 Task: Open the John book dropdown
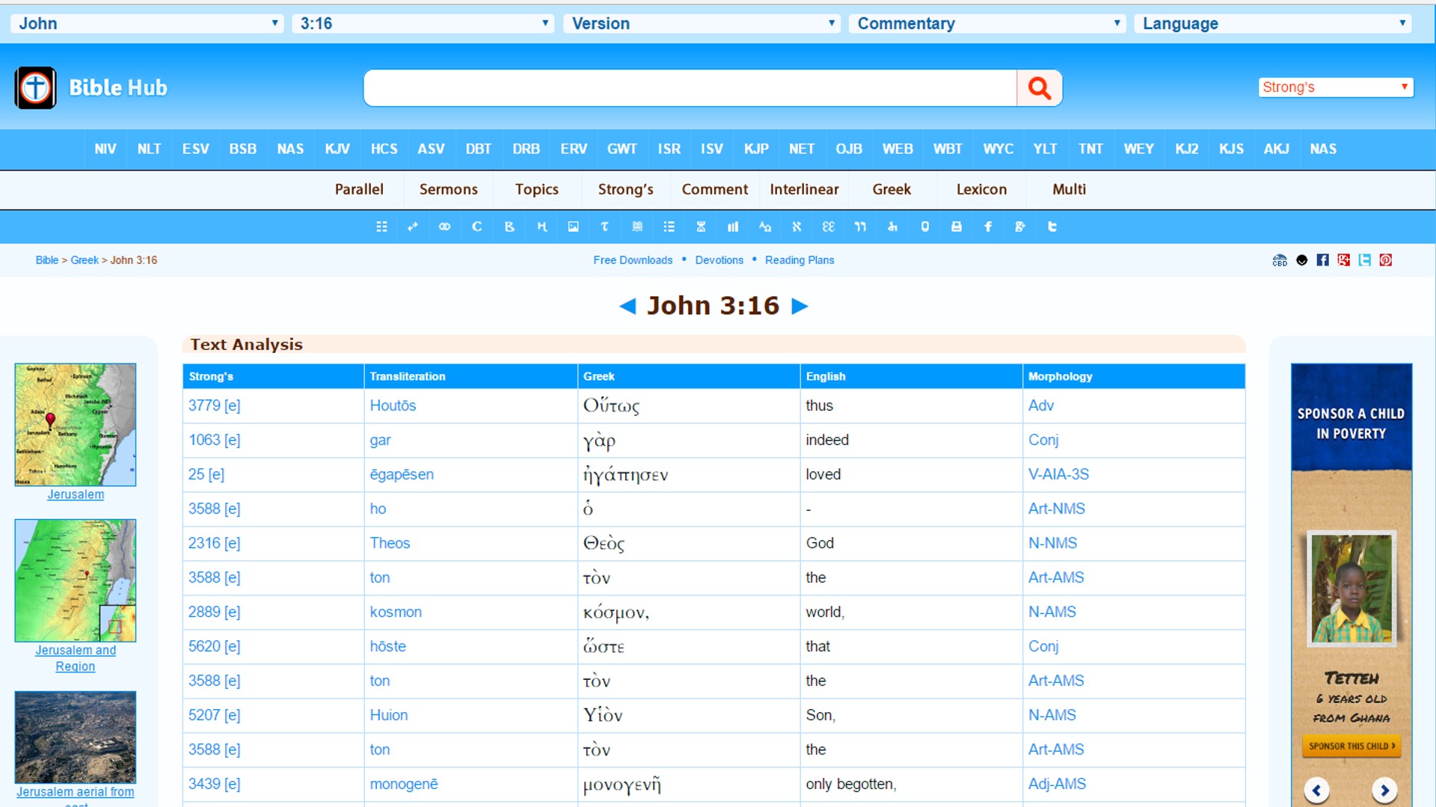[147, 23]
